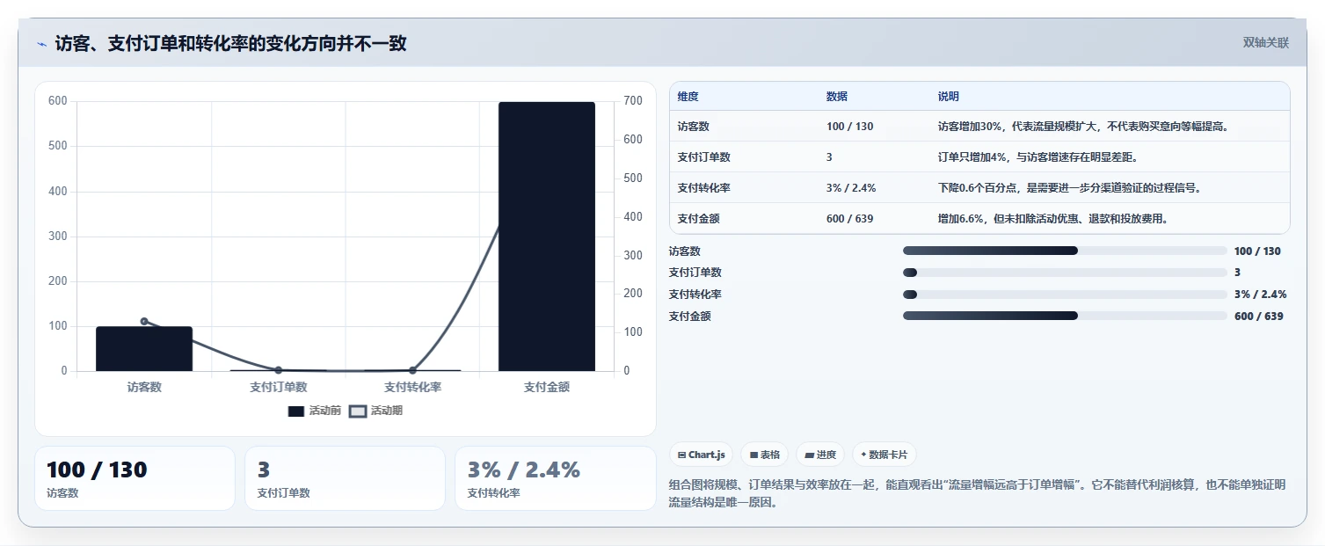Click the 3% / 2.4% cell in the table
Screen dimensions: 1325x546
[851, 188]
